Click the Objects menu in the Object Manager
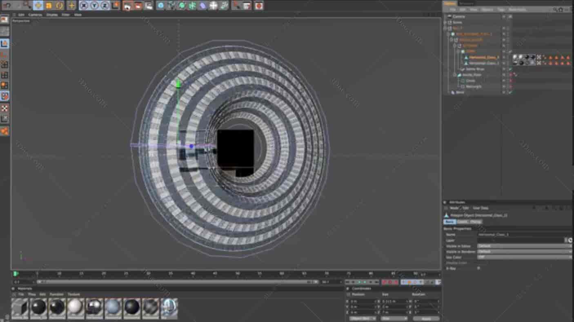574x322 pixels. click(x=487, y=9)
